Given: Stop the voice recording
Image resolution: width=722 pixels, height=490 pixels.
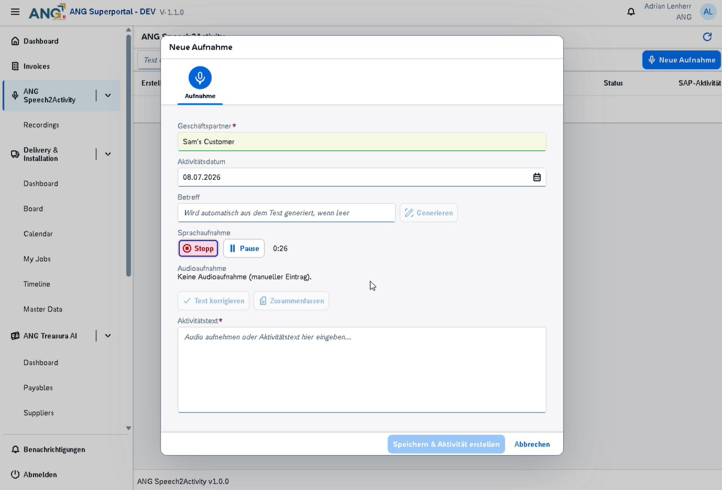Looking at the screenshot, I should pyautogui.click(x=198, y=248).
